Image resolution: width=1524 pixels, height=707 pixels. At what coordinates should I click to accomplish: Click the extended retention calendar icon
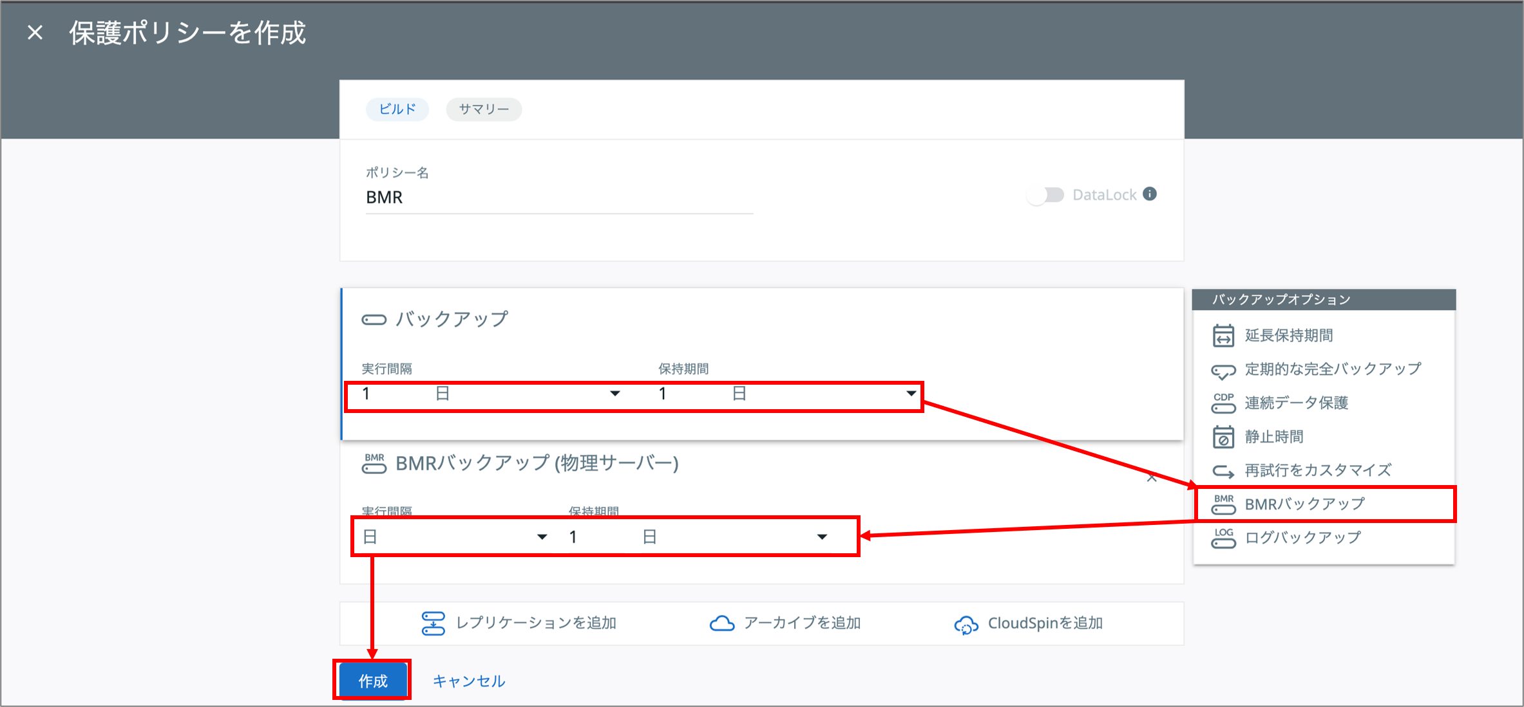pos(1223,335)
